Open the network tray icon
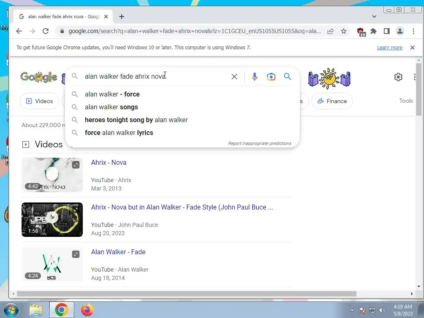This screenshot has height=318, width=424. [372, 310]
